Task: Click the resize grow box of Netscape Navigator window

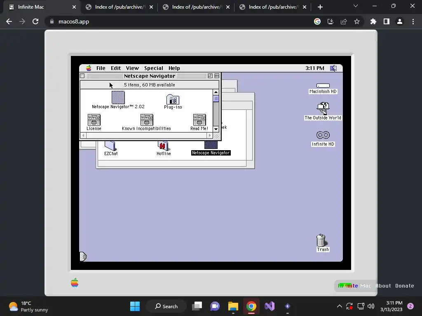Action: pyautogui.click(x=216, y=136)
